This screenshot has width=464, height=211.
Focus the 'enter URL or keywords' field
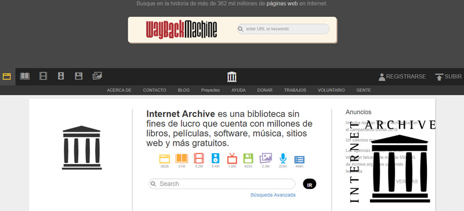283,29
